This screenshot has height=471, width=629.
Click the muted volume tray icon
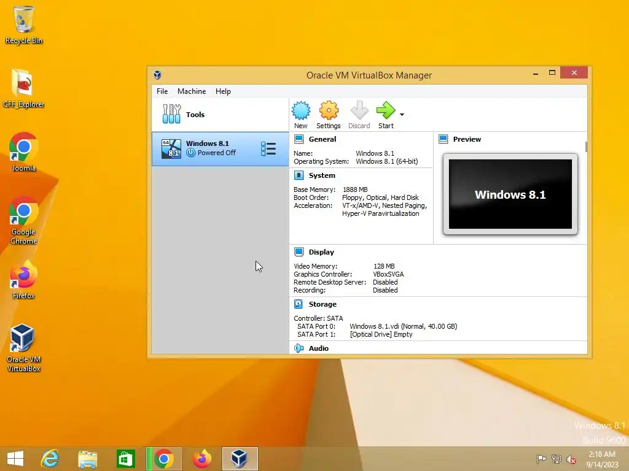coord(571,459)
